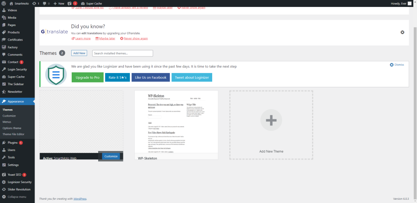Open the Theme File Editor submenu
The width and height of the screenshot is (417, 203).
tap(13, 134)
